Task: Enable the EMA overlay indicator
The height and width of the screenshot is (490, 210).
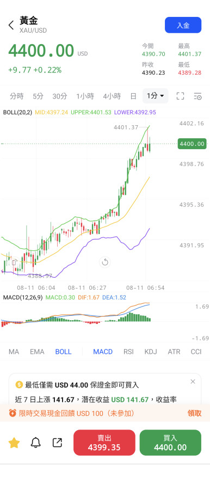Action: pos(37,352)
